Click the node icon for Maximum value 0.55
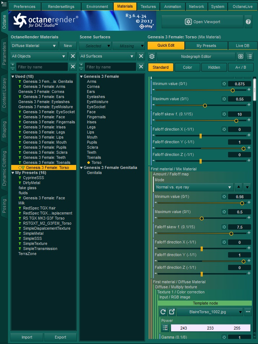Image resolution: width=258 pixels, height=344 pixels. [224, 99]
